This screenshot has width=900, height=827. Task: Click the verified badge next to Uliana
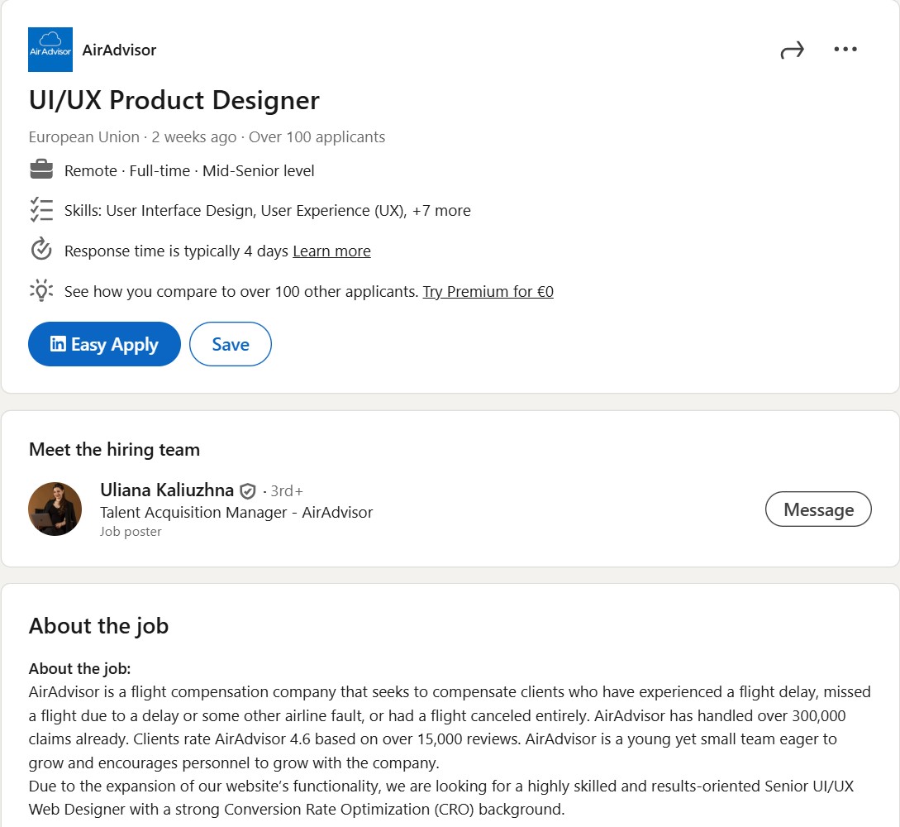[x=248, y=491]
